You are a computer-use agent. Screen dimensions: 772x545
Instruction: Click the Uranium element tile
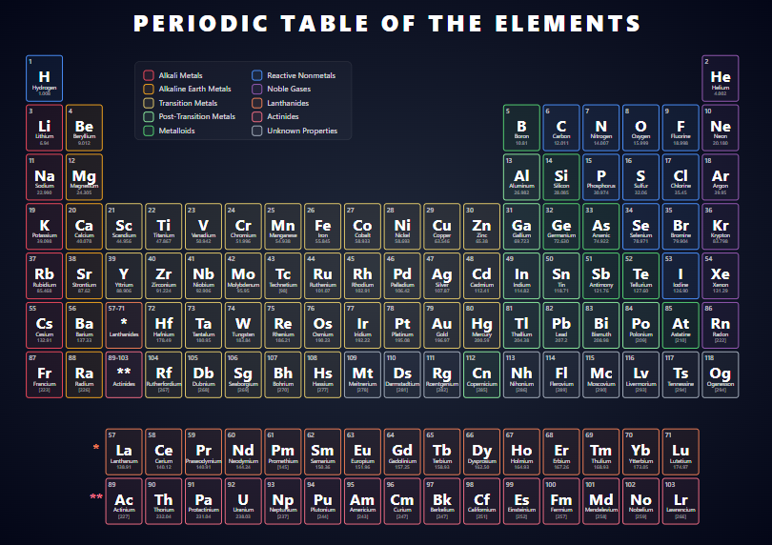(x=243, y=502)
